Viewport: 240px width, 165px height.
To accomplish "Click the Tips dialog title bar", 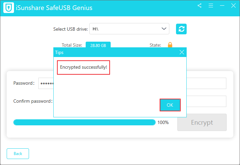I will (x=113, y=52).
